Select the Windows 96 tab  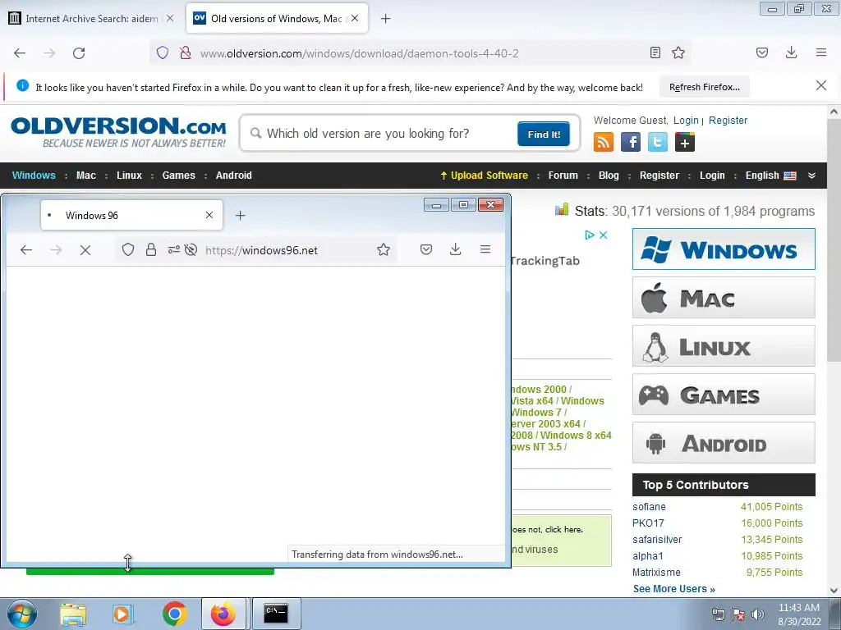132,216
